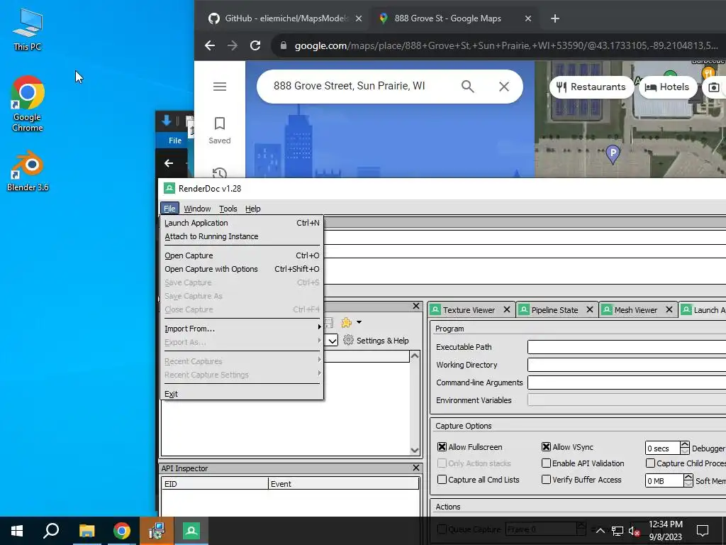The width and height of the screenshot is (726, 545).
Task: Toggle Allow Fullscreen checkbox
Action: [x=442, y=447]
